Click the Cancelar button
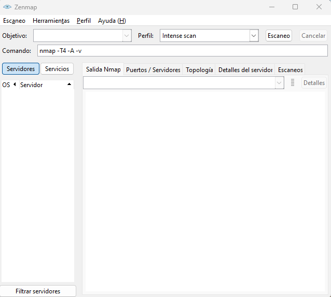 point(313,36)
